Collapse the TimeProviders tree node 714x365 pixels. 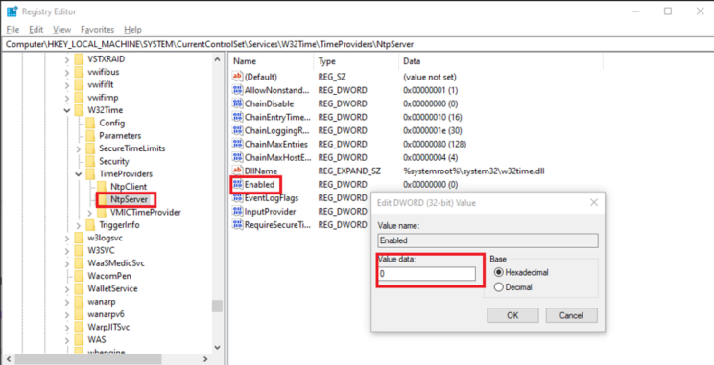79,174
